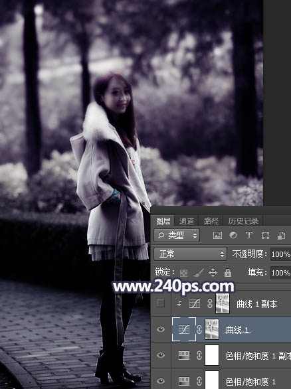Click mask link icon on 色相/饱和度 1 副本
This screenshot has width=291, height=389.
coord(199,356)
